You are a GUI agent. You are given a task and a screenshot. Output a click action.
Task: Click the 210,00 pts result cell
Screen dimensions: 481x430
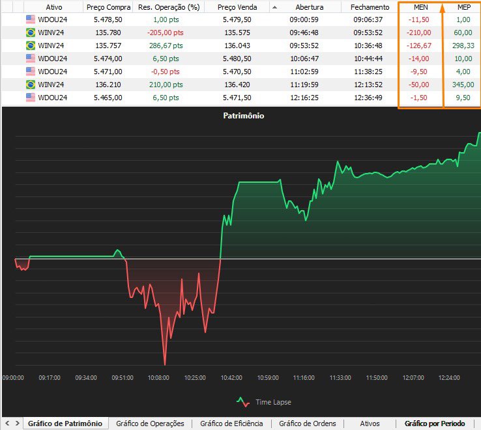coord(166,85)
